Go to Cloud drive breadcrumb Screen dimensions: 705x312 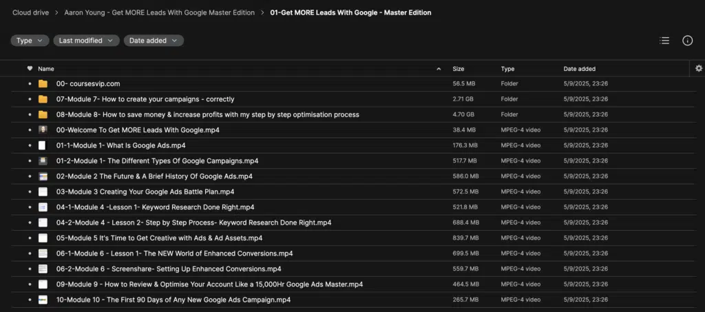30,12
